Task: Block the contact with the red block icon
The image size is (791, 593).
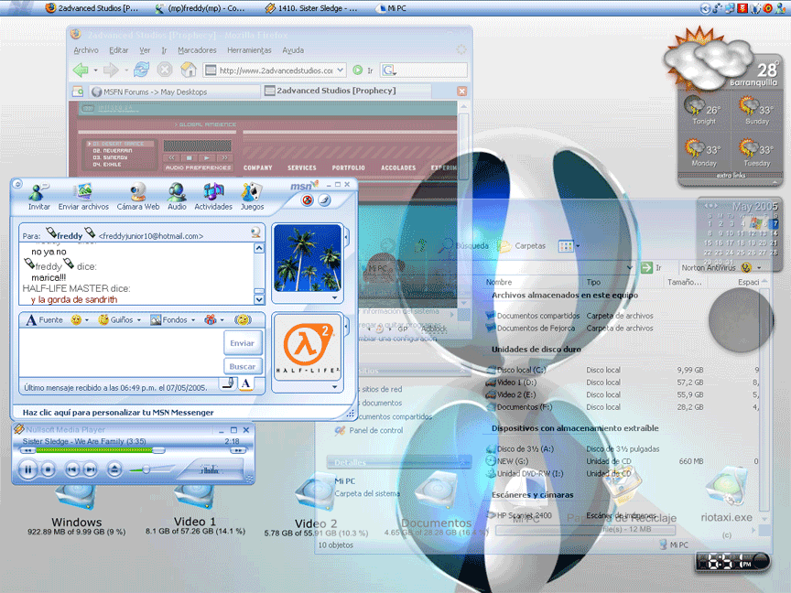Action: (307, 200)
